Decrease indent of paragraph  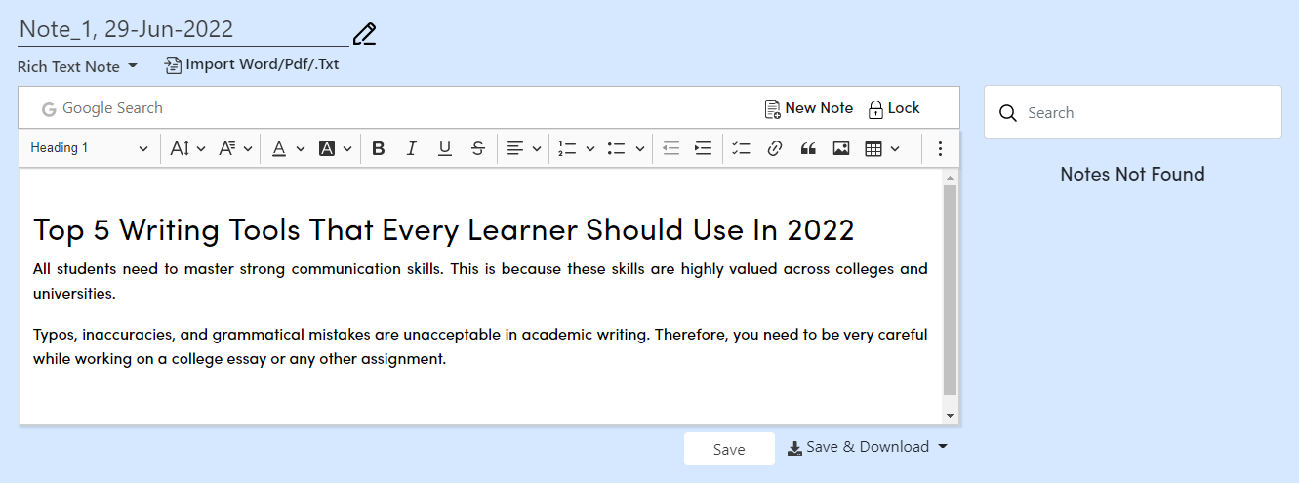670,148
